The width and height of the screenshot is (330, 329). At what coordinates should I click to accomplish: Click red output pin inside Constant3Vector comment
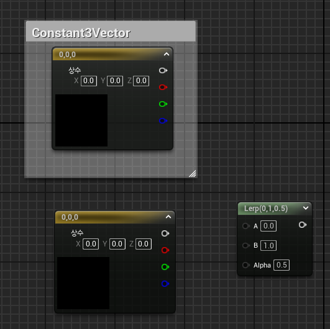[x=163, y=87]
